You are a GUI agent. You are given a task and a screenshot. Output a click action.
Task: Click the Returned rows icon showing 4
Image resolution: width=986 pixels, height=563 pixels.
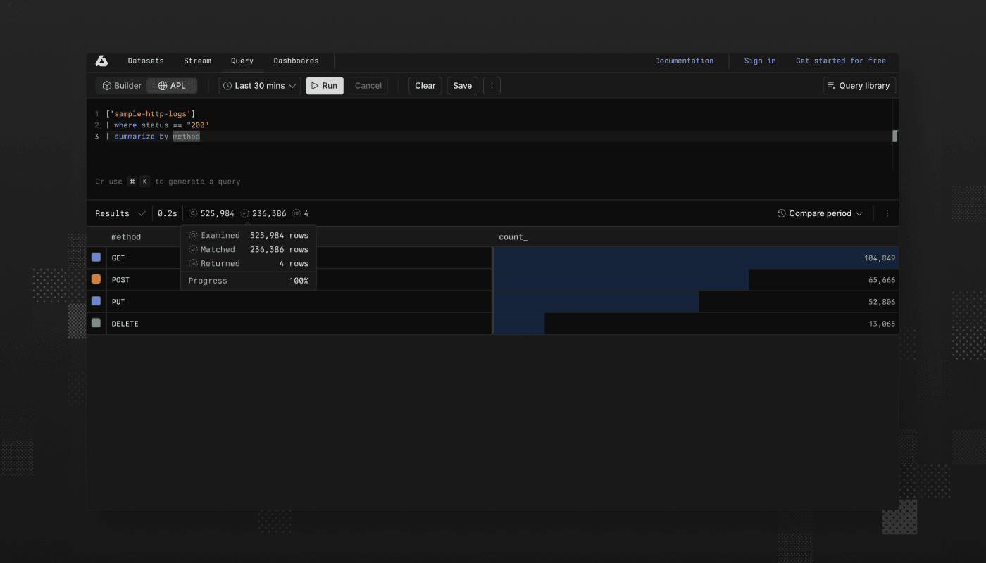click(x=297, y=213)
